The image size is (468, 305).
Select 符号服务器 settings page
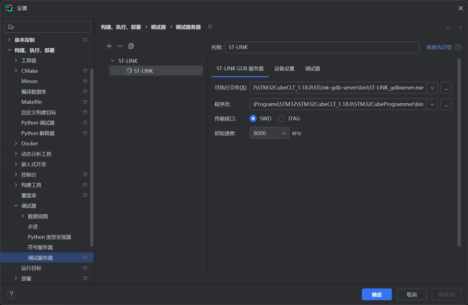tap(40, 247)
